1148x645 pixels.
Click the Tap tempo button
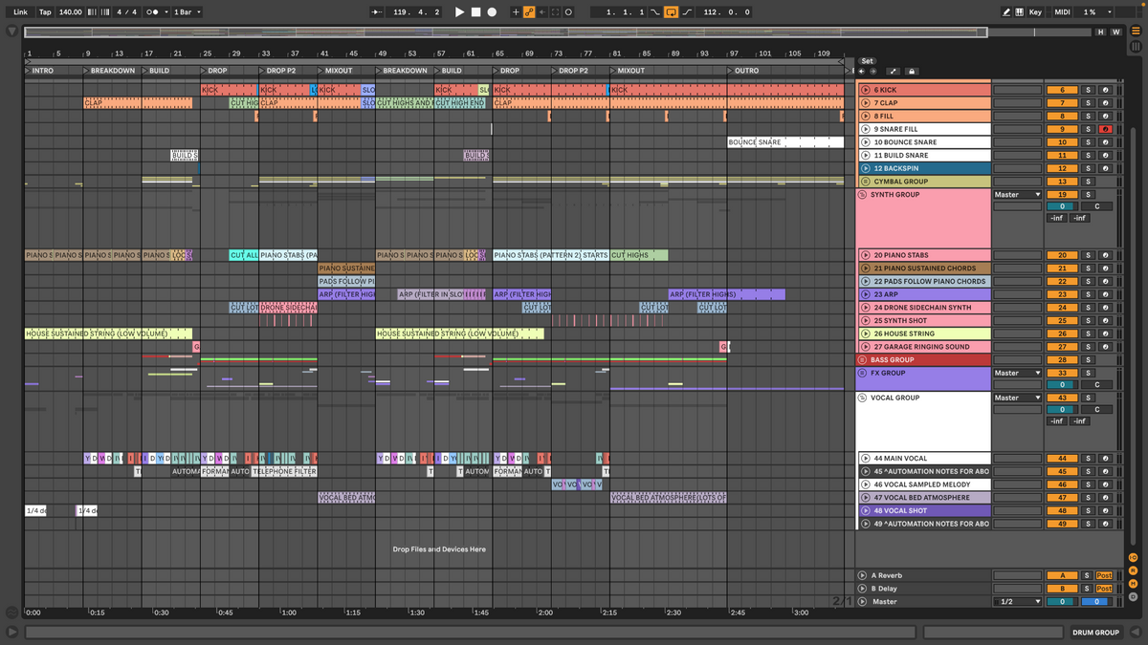[44, 11]
